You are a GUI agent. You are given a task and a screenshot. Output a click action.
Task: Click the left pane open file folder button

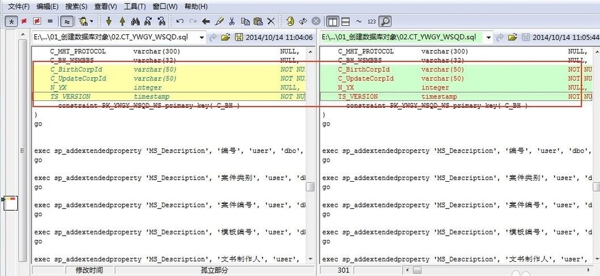[x=226, y=37]
